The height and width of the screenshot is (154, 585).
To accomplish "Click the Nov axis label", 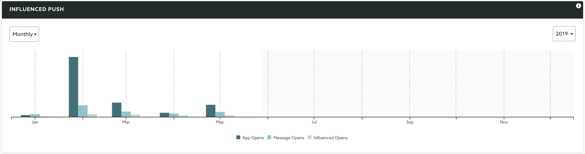I will [504, 122].
